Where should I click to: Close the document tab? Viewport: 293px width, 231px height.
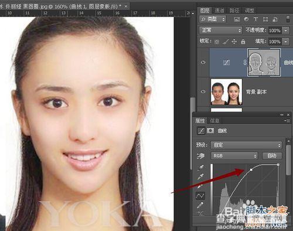pyautogui.click(x=126, y=6)
